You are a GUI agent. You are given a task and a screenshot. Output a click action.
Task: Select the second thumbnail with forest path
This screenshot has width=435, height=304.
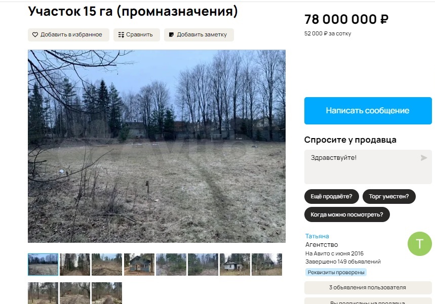(75, 265)
